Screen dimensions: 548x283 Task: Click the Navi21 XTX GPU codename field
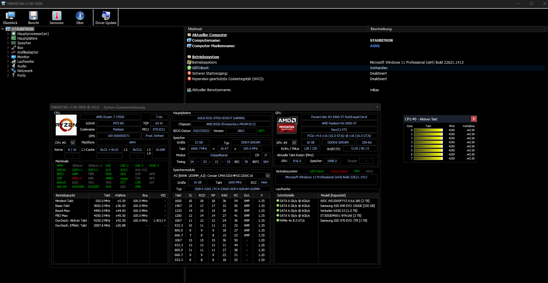pos(339,130)
